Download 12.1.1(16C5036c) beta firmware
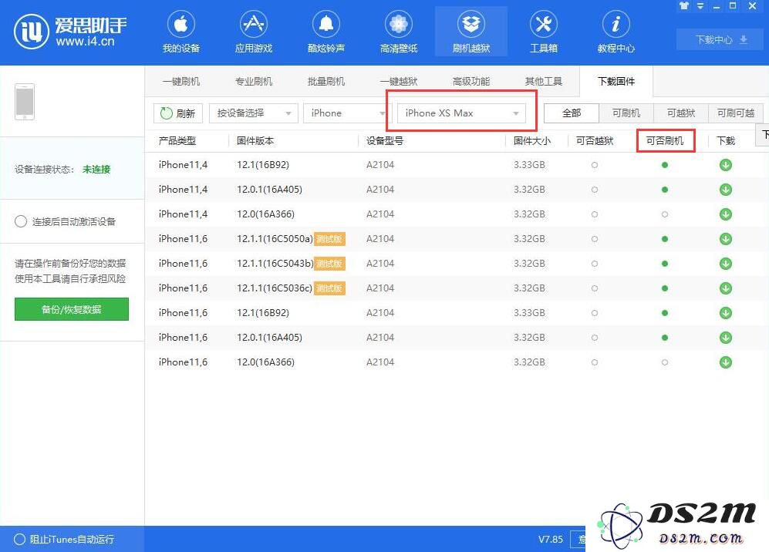Viewport: 769px width, 552px height. [726, 288]
